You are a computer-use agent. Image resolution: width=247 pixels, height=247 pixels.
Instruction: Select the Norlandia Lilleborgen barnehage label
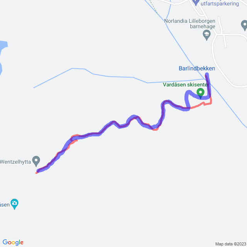click(189, 24)
